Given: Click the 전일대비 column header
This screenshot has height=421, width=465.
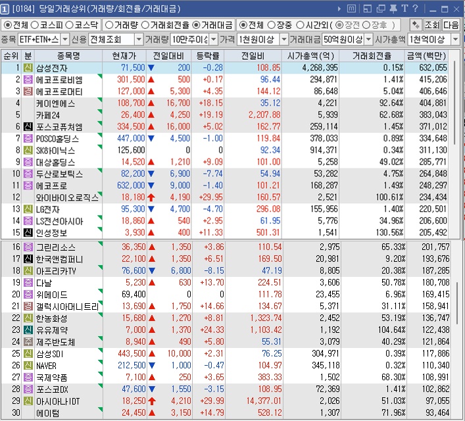Looking at the screenshot, I should pyautogui.click(x=168, y=56).
